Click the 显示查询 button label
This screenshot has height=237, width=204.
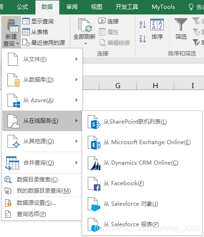tap(42, 21)
